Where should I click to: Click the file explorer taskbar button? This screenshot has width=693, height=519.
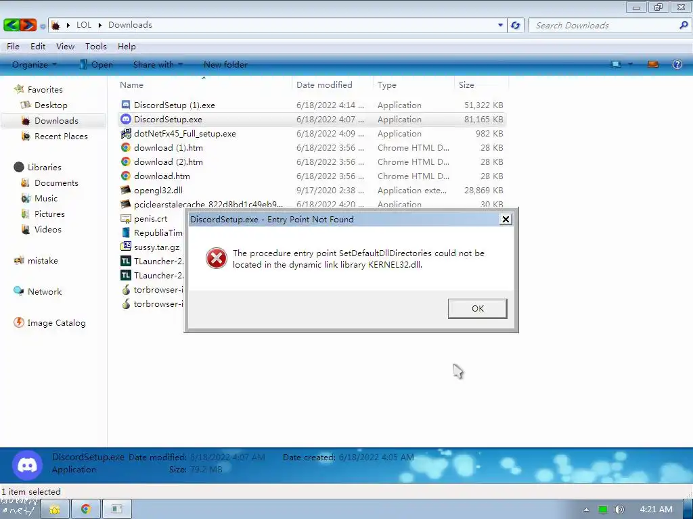point(55,510)
